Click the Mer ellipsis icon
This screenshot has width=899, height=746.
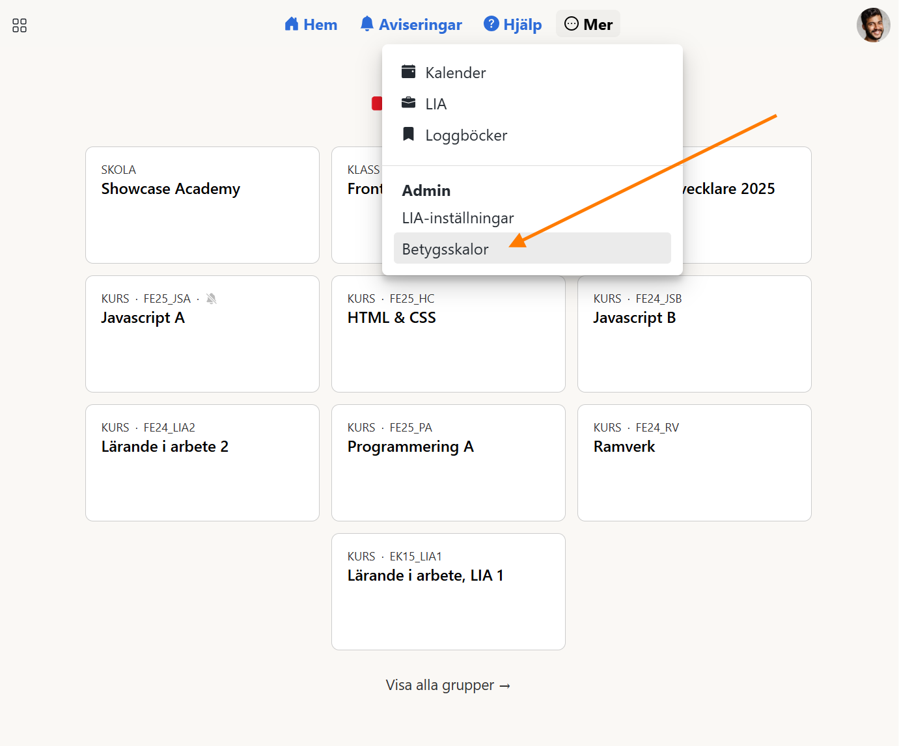(x=572, y=24)
